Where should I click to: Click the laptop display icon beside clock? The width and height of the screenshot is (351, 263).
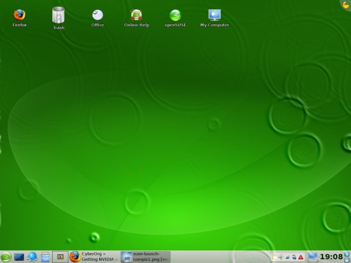pyautogui.click(x=313, y=257)
